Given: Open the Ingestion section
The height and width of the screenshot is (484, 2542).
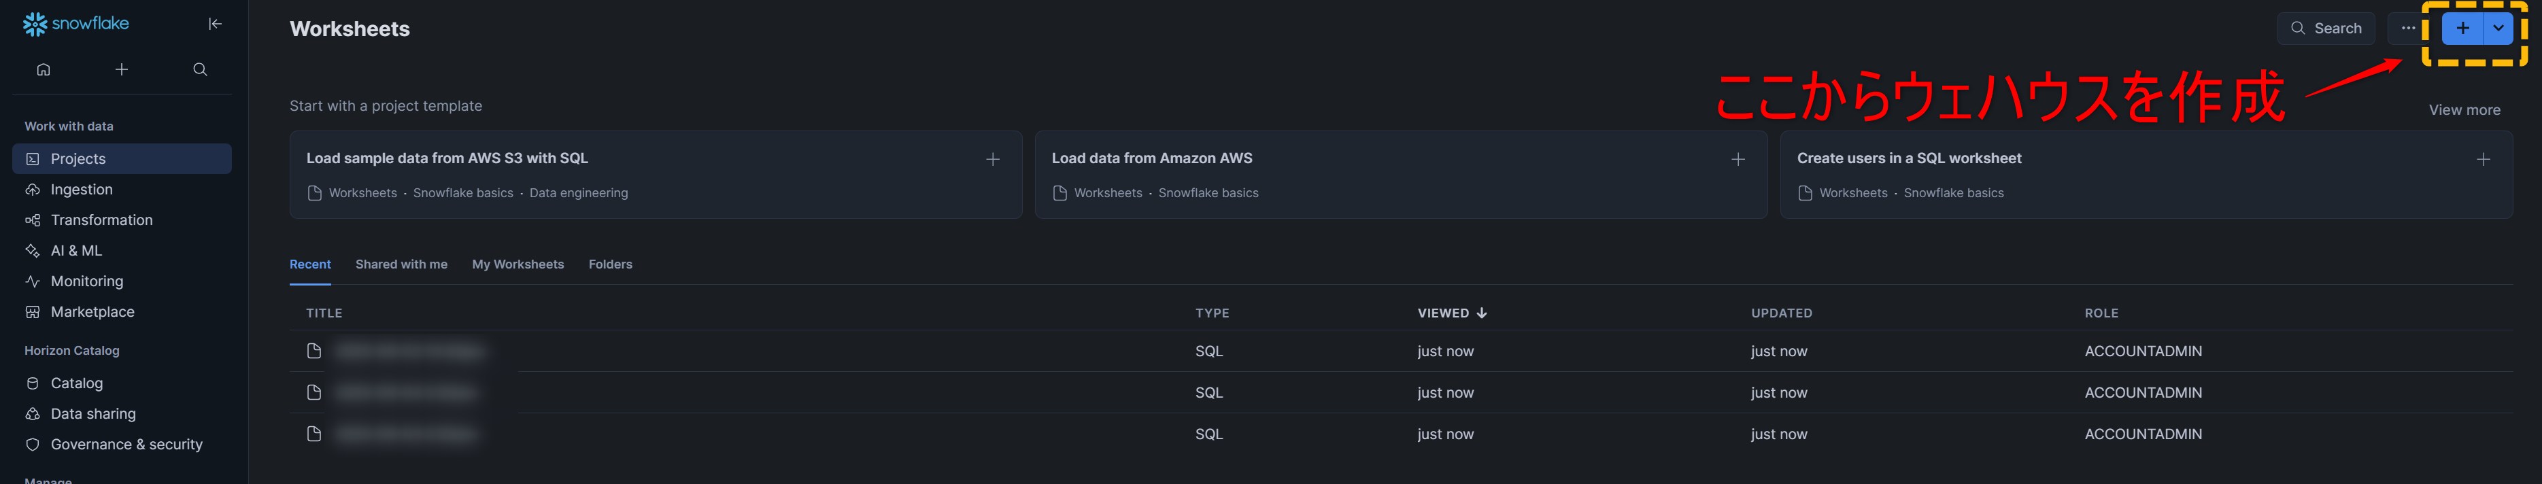Looking at the screenshot, I should point(121,189).
